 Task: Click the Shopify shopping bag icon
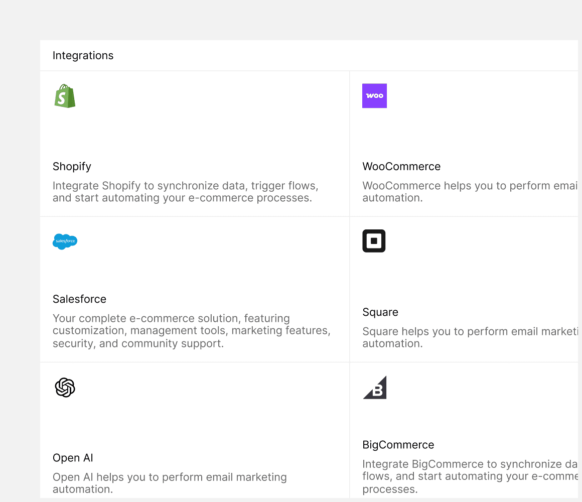pos(65,96)
